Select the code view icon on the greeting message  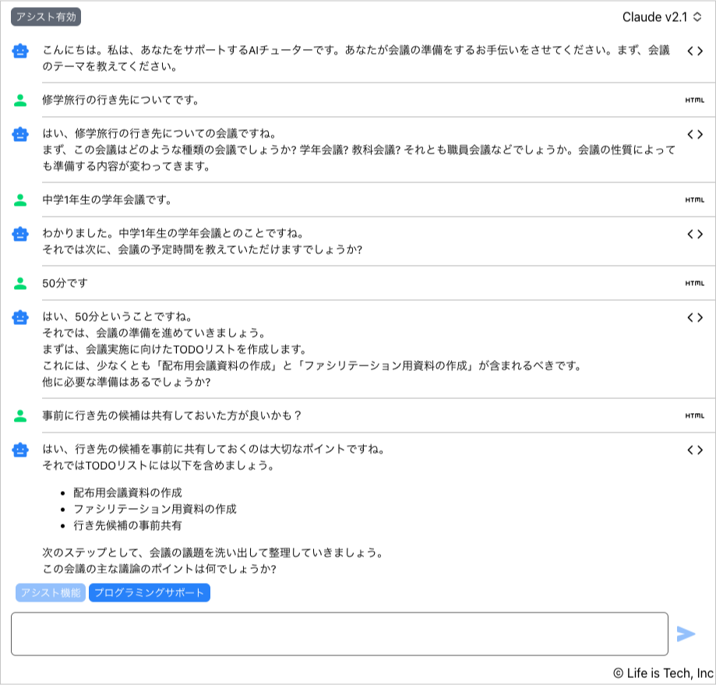click(696, 50)
